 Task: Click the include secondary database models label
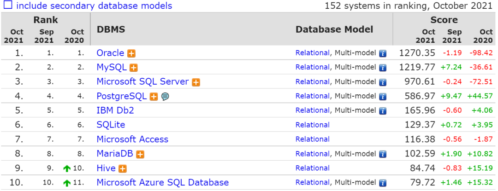pos(95,6)
